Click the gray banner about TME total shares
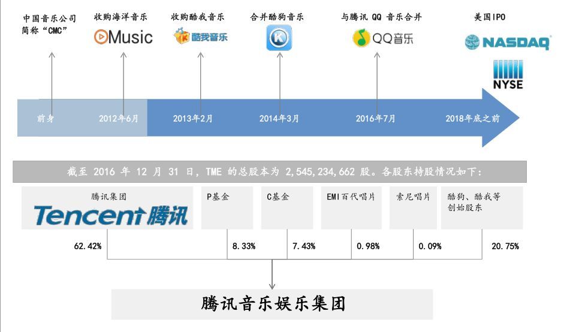The height and width of the screenshot is (332, 564). click(270, 171)
